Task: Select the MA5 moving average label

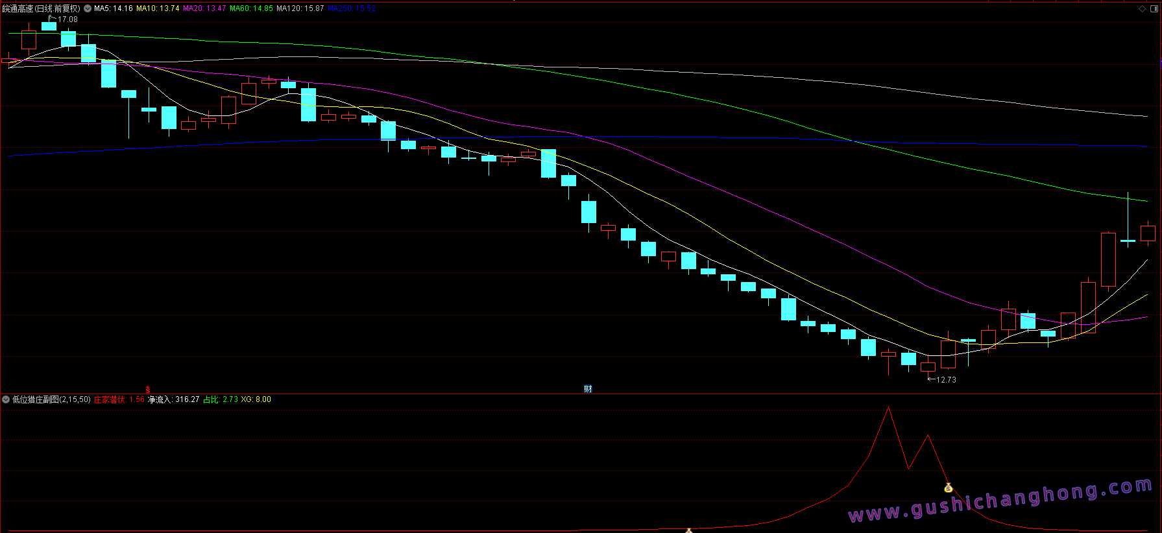Action: (x=114, y=8)
